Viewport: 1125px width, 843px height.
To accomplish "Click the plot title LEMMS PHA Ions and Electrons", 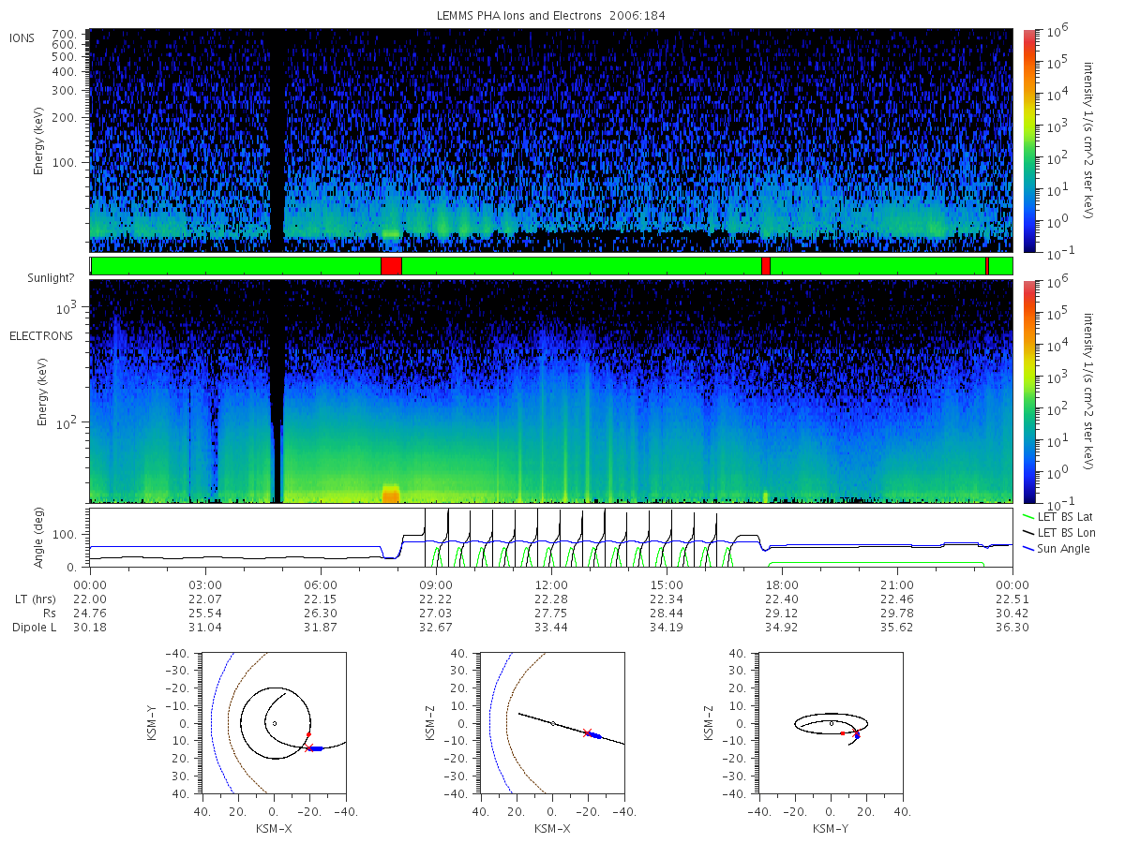I will (550, 16).
